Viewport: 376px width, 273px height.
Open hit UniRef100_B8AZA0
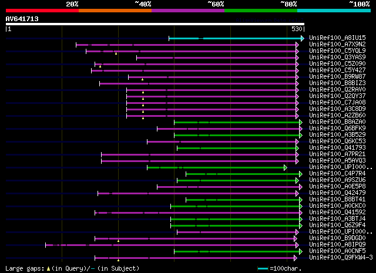click(337, 122)
